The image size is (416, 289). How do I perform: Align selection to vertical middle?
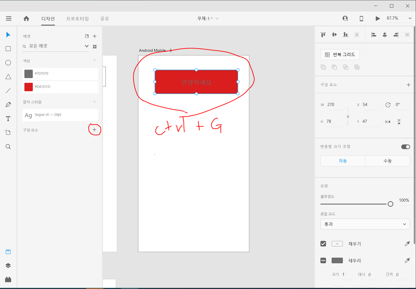point(334,35)
